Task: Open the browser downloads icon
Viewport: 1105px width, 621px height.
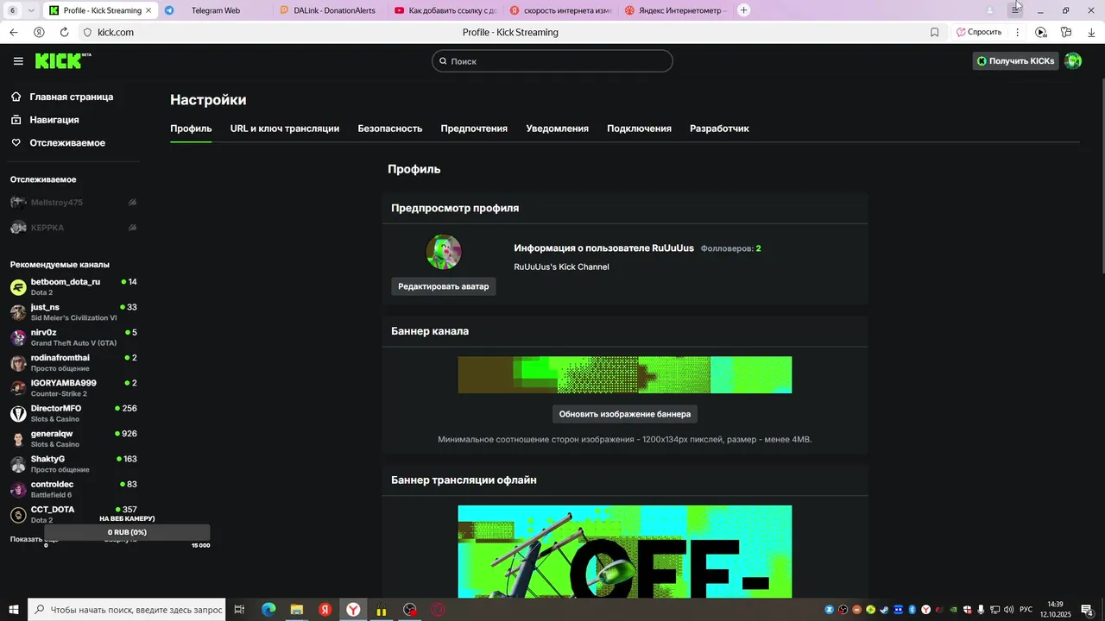Action: pos(1090,32)
